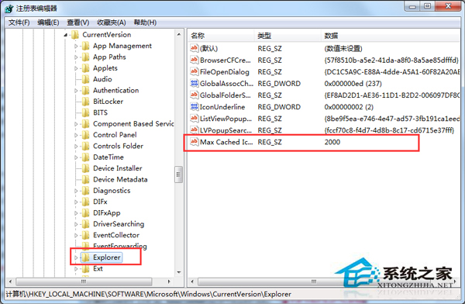Click the BitLocker folder icon
465x304 pixels.
coord(85,102)
